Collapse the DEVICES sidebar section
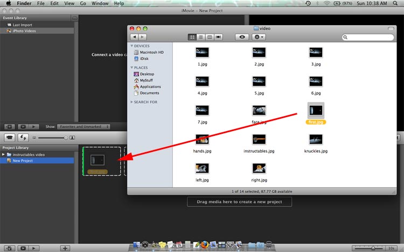This screenshot has width=404, height=252. click(x=132, y=46)
